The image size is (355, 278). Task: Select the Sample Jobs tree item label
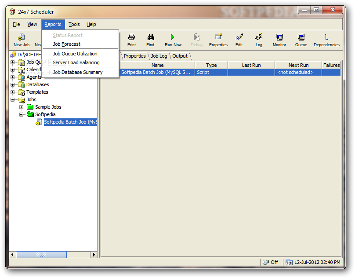(x=48, y=107)
